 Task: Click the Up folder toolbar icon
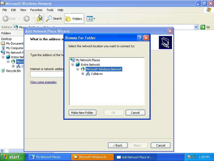point(39,19)
